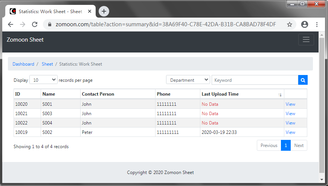
Task: Click the blue search magnifier button
Action: click(303, 80)
